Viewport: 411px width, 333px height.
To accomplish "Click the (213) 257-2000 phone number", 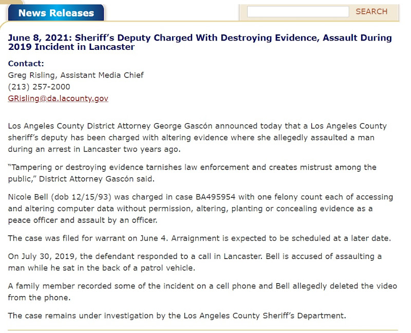I will [x=39, y=87].
